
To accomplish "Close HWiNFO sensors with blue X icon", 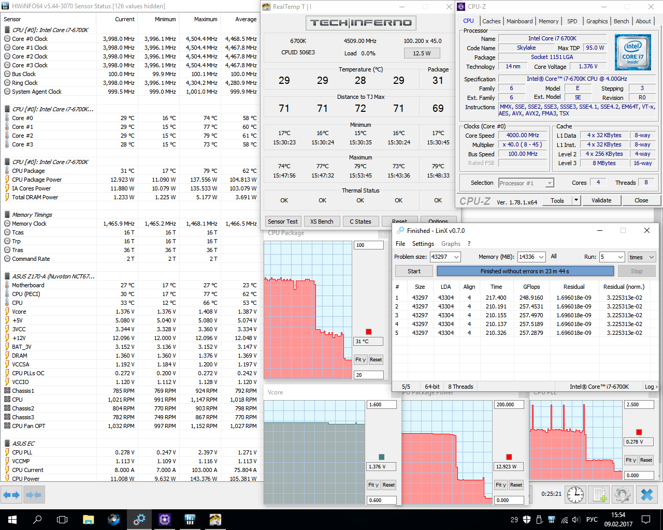I will point(647,494).
